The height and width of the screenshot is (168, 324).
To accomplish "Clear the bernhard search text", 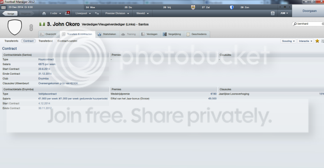I will click(x=323, y=24).
